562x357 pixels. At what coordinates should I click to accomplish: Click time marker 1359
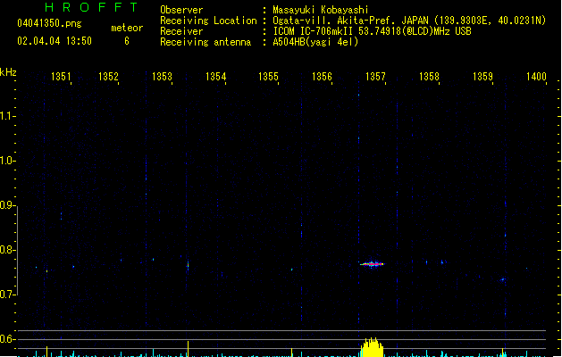pyautogui.click(x=482, y=77)
